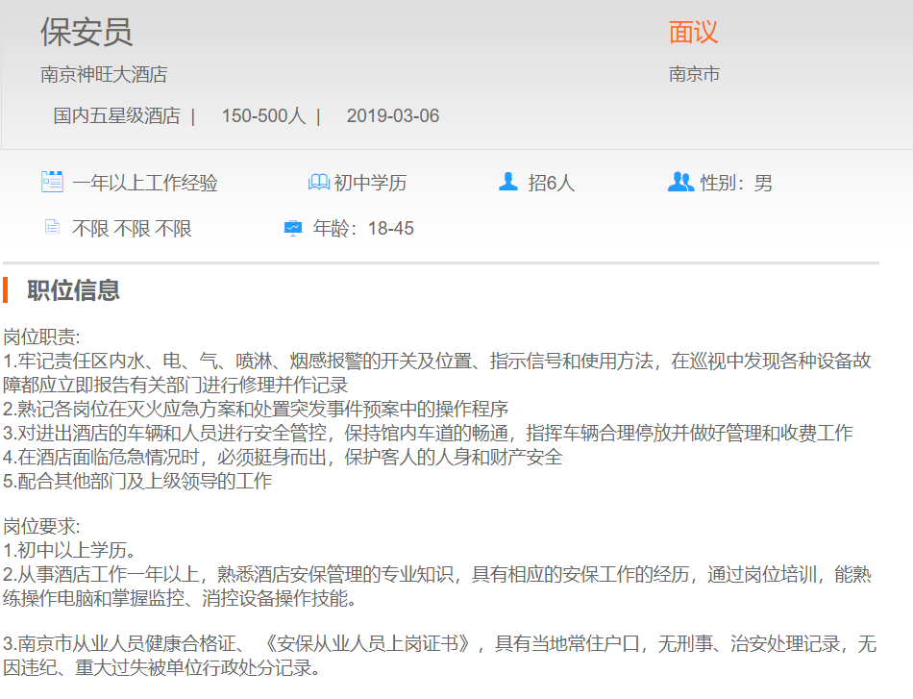Click the 职位信息 section heading

[73, 289]
